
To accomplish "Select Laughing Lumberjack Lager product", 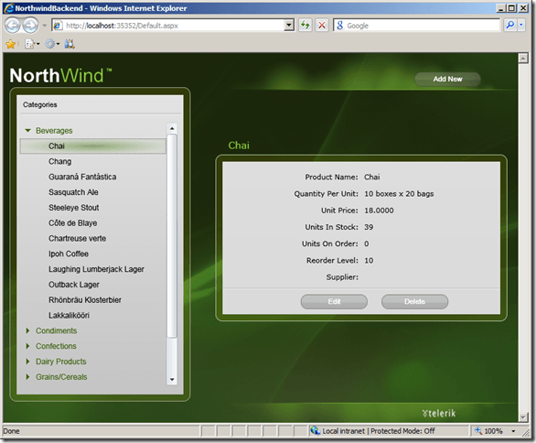I will [96, 269].
